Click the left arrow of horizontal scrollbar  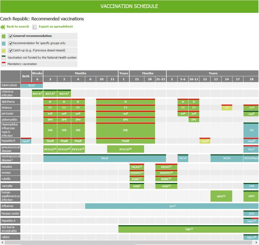pyautogui.click(x=2, y=242)
